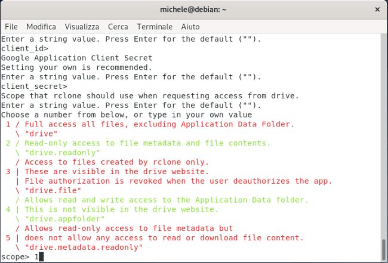Open the Terminale menu

(154, 27)
